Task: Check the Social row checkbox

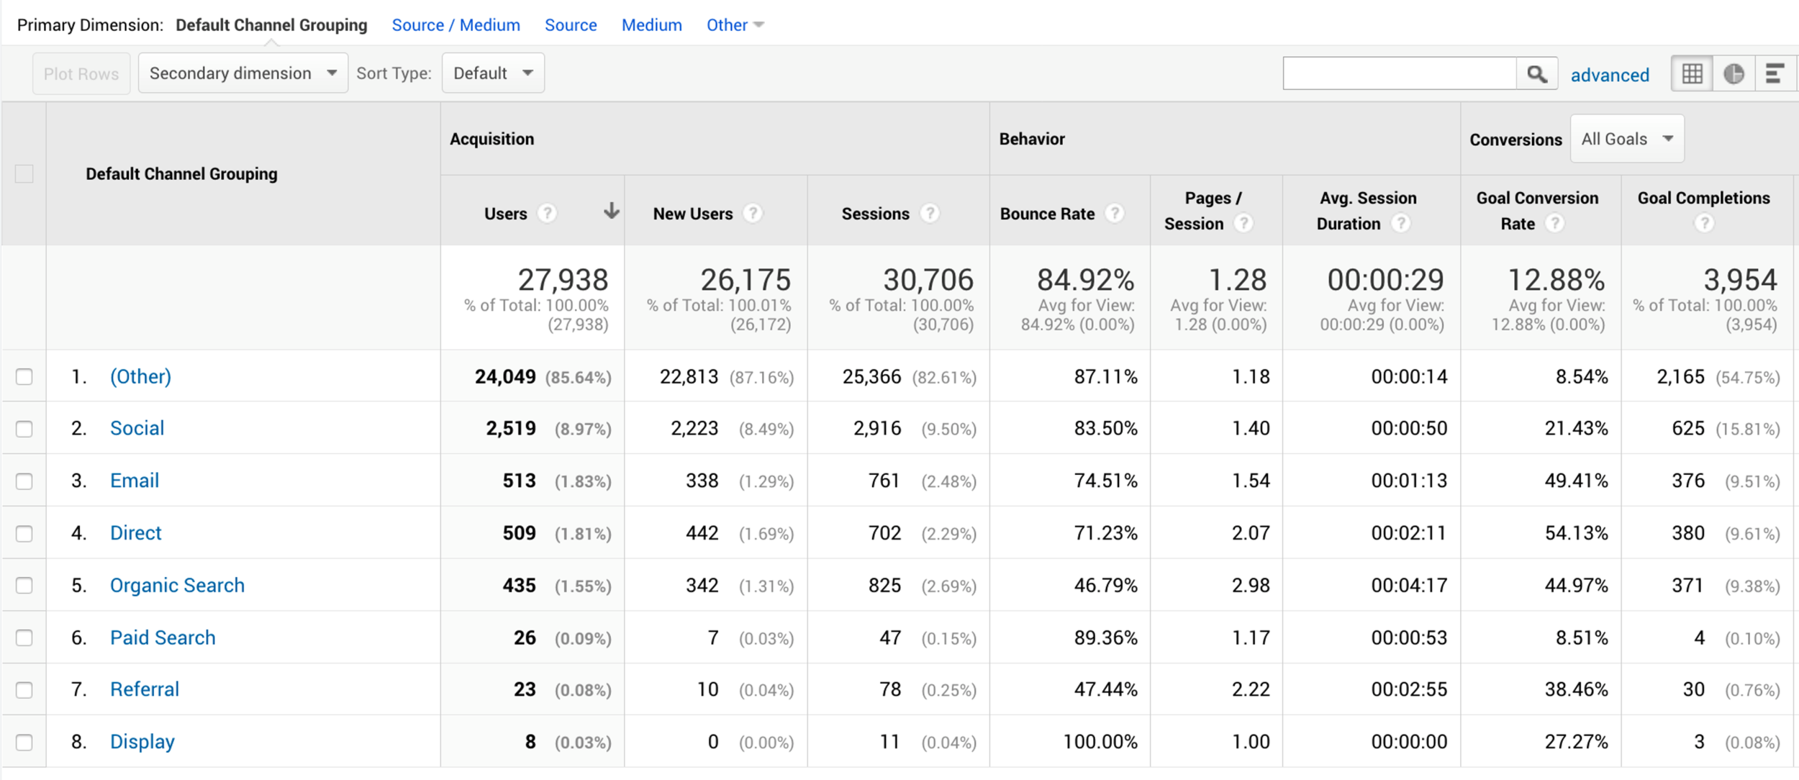Action: tap(24, 429)
